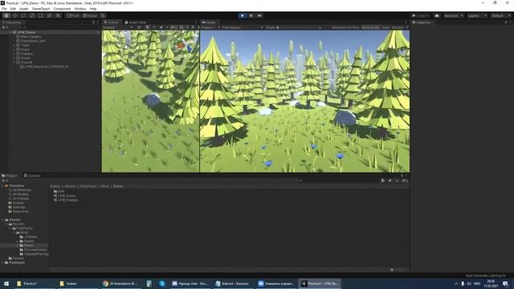514x289 pixels.
Task: Open Windows Start menu
Action: [x=6, y=283]
